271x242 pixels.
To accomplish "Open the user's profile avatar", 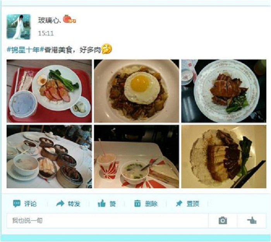I will [19, 27].
